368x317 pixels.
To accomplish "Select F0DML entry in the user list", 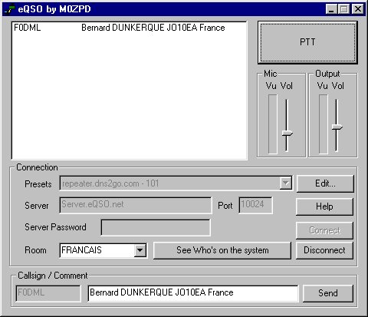I will coord(129,28).
